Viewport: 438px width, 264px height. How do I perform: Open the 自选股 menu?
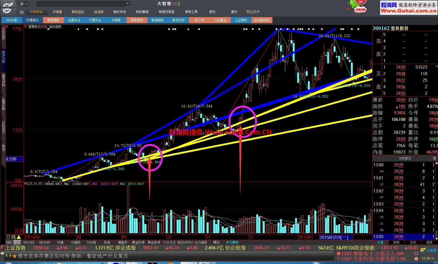click(x=99, y=12)
